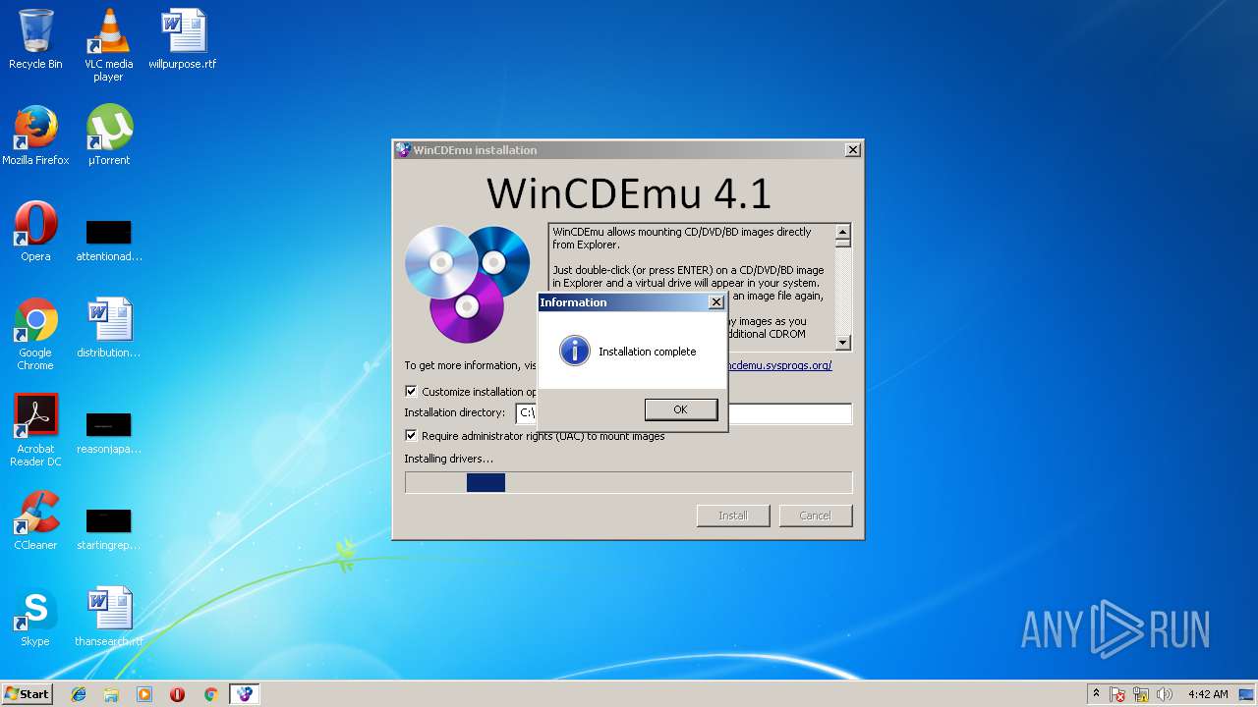The width and height of the screenshot is (1258, 707).
Task: Launch Google Chrome desktop shortcut
Action: (x=35, y=334)
